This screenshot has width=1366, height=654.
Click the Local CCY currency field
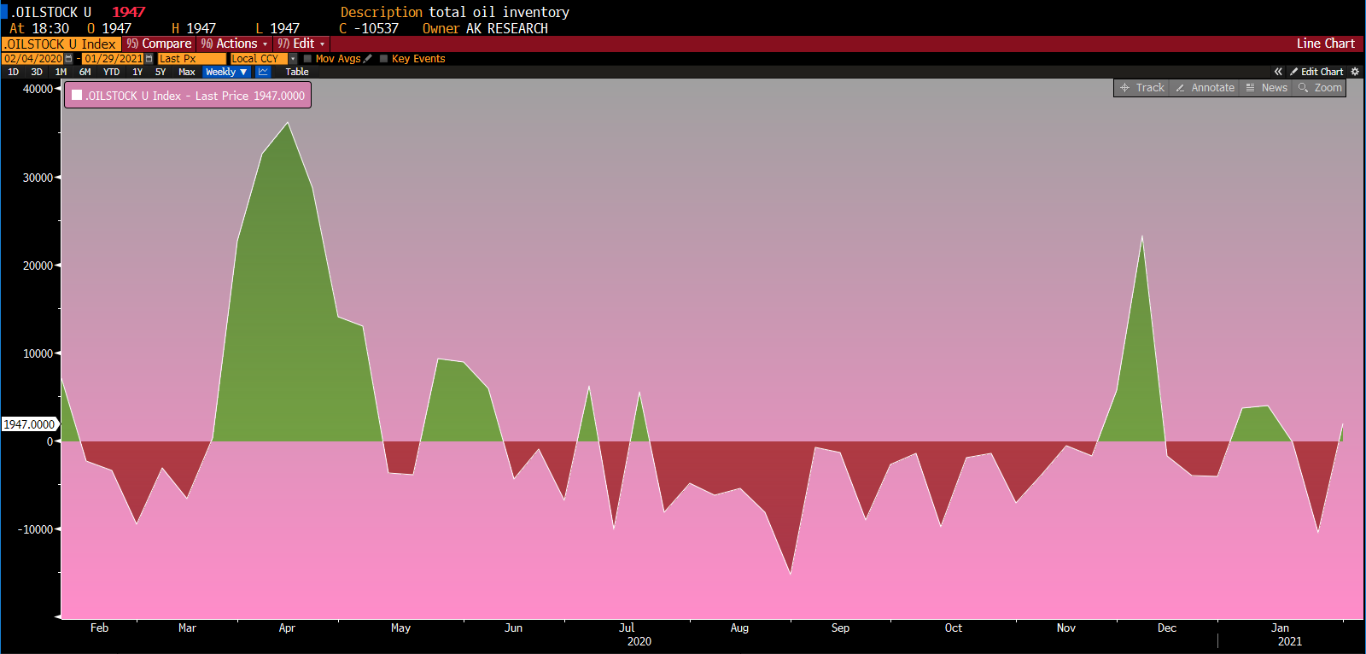[x=259, y=59]
